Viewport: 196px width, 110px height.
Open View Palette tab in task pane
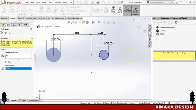tap(150, 36)
